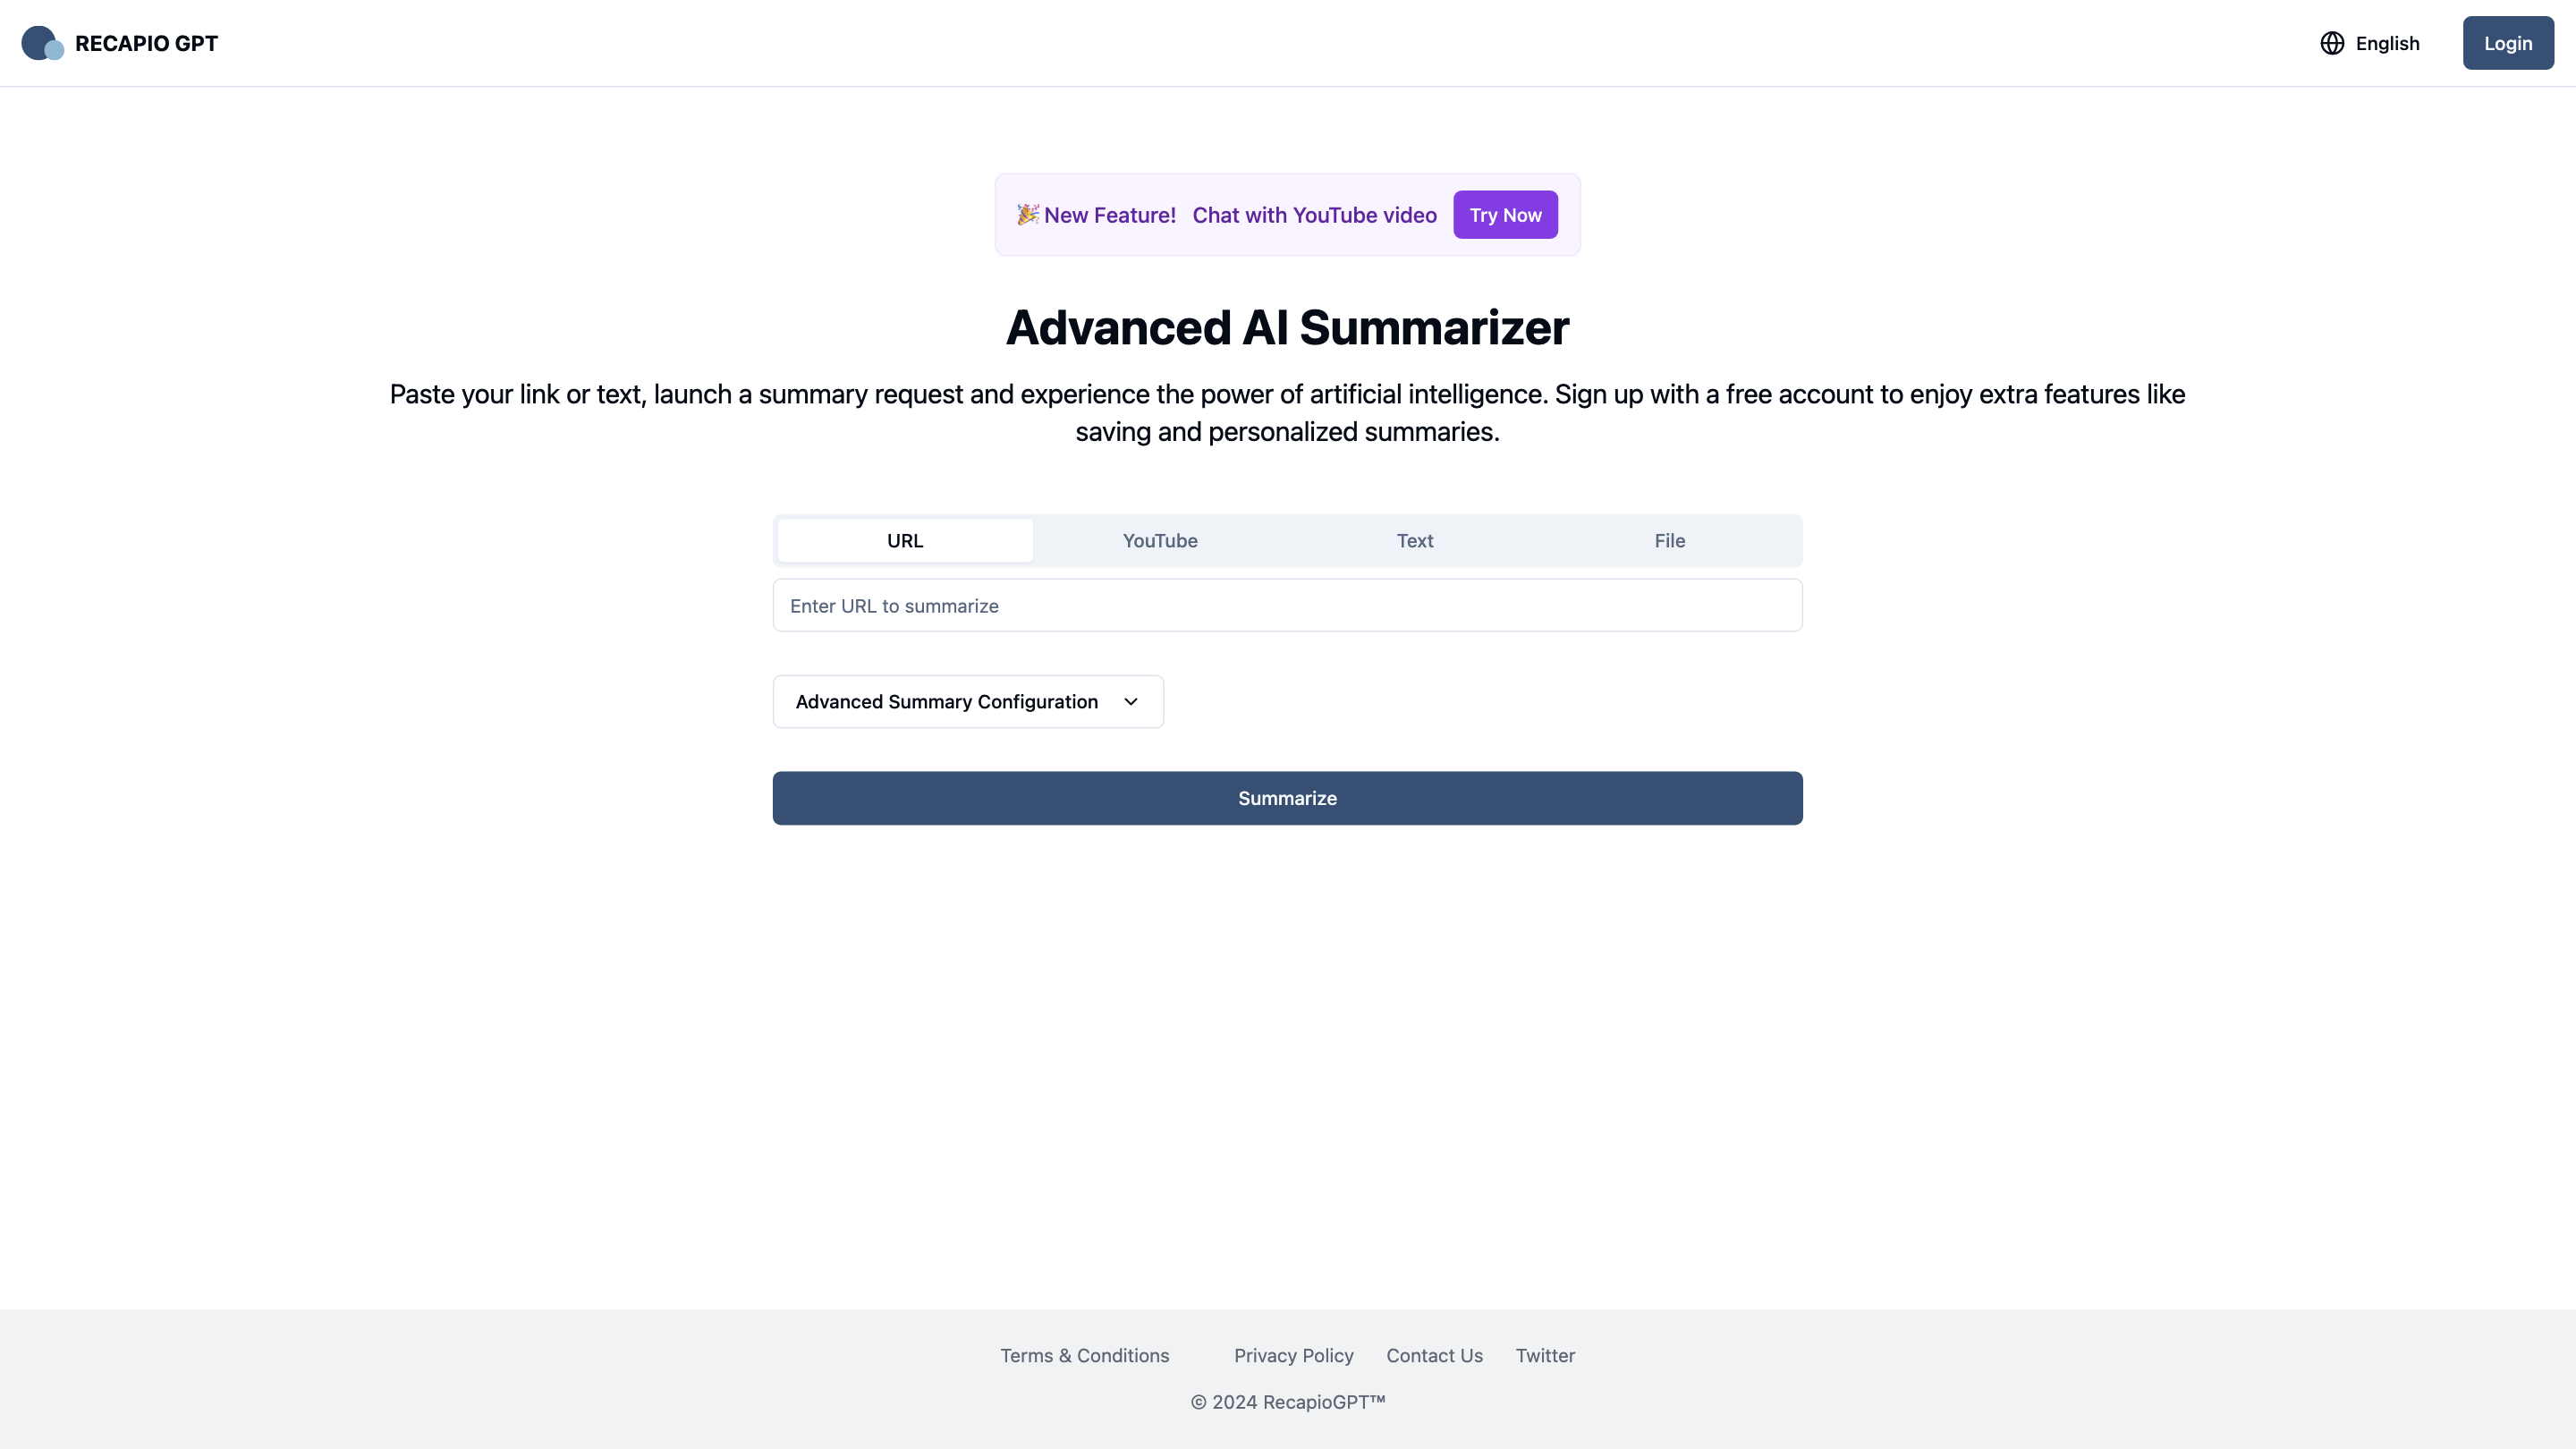The height and width of the screenshot is (1449, 2576).
Task: Click the RECAPIO GPT brand name
Action: pyautogui.click(x=146, y=43)
